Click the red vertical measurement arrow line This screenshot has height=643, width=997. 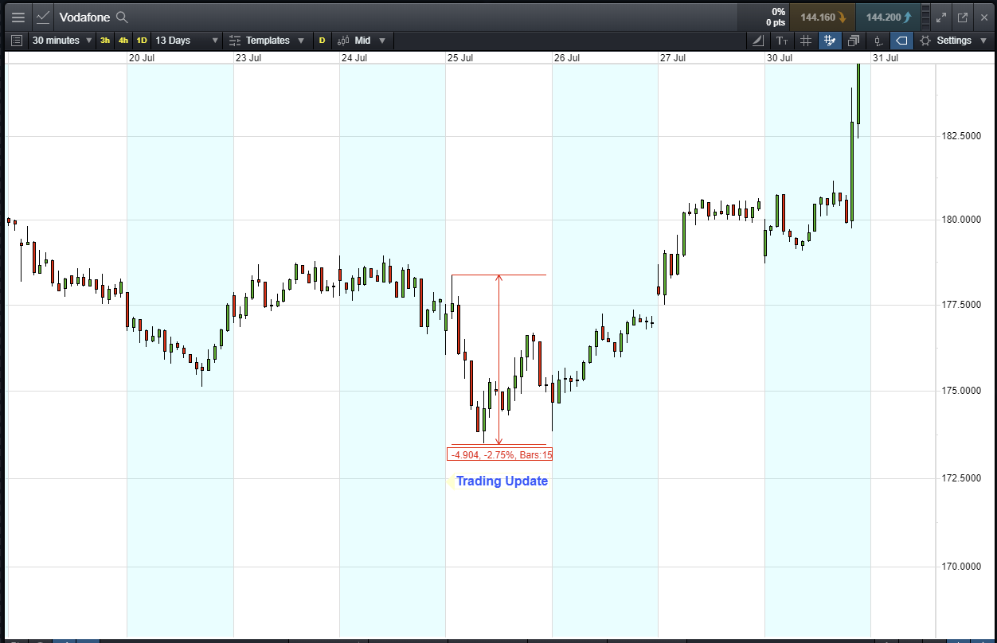[499, 360]
